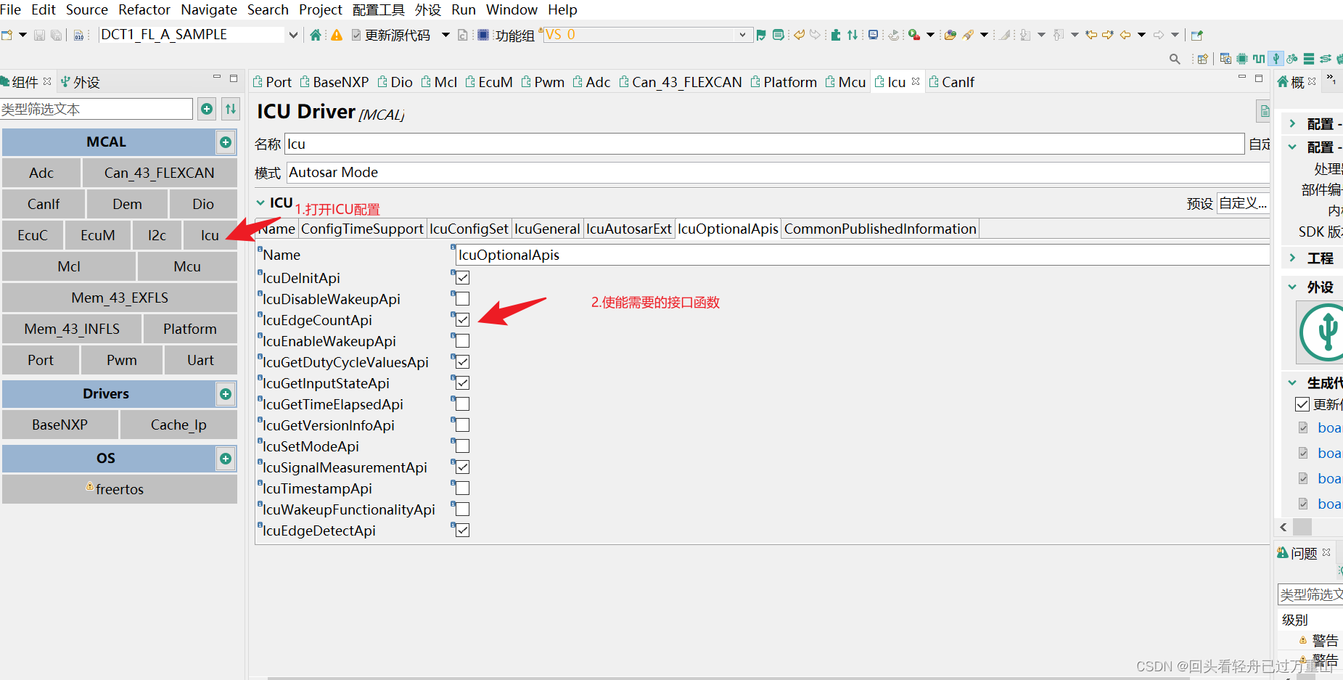Uncheck the IcuDeInitApi checkbox

pos(461,277)
